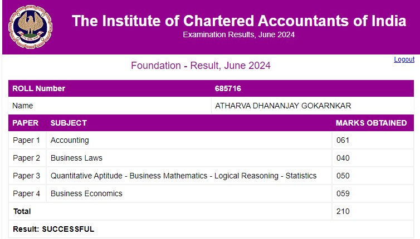The image size is (420, 239).
Task: Click the PAPER column header
Action: click(x=25, y=123)
